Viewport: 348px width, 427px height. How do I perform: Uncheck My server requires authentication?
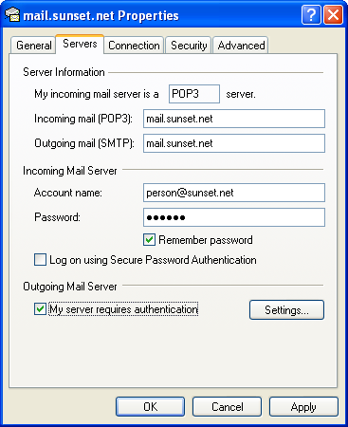40,309
